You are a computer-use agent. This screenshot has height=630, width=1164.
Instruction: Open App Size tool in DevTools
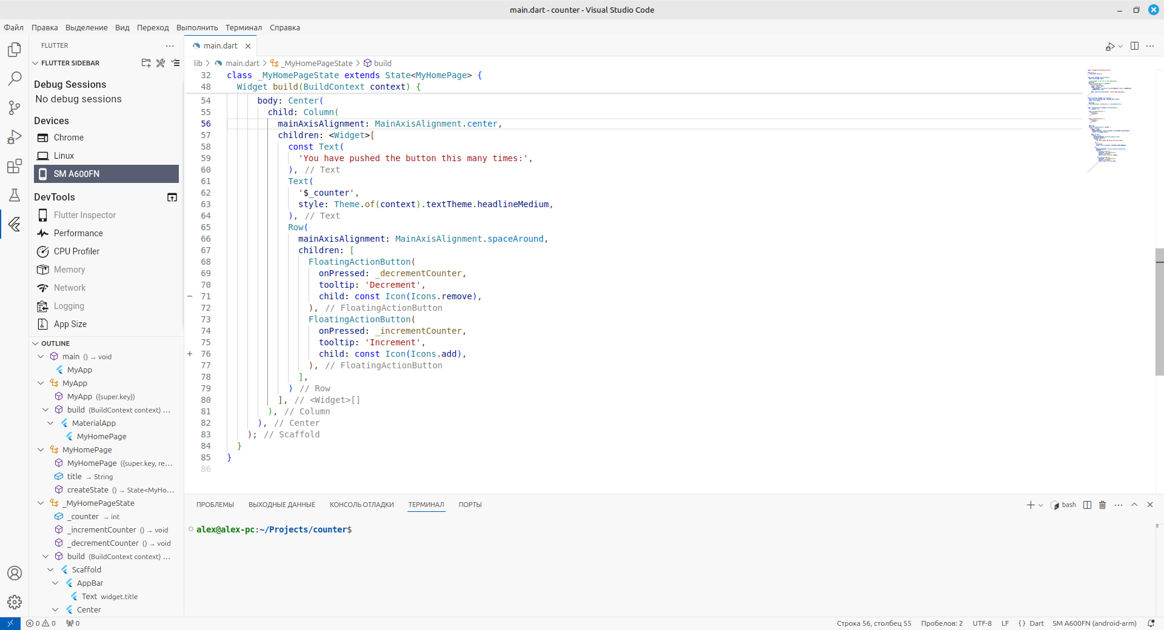tap(106, 324)
